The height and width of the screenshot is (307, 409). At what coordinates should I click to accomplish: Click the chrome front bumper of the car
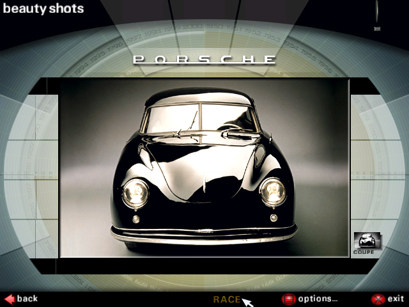click(203, 233)
